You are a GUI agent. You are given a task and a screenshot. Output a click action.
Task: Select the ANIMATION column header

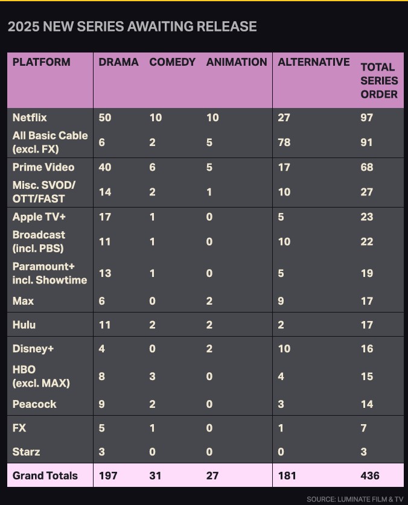tap(237, 62)
